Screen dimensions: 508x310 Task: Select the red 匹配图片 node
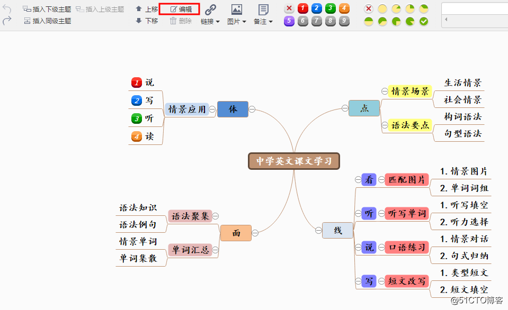(407, 179)
